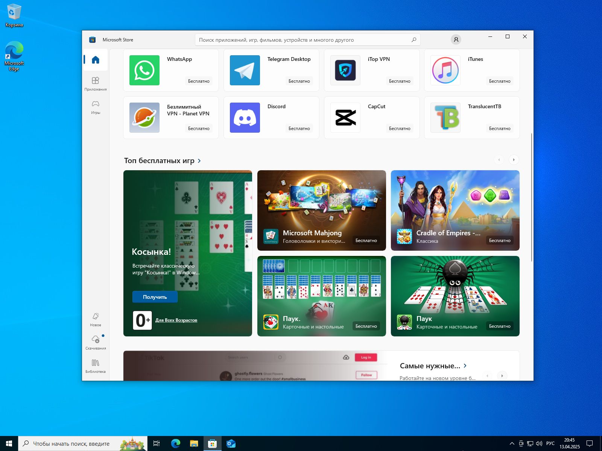This screenshot has height=451, width=602.
Task: Open the iTunes app icon
Action: pos(445,70)
